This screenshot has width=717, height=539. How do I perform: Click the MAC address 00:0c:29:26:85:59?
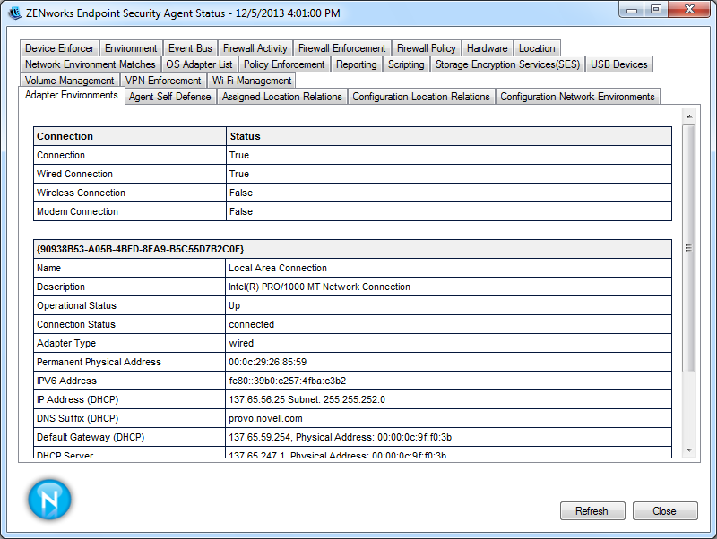pyautogui.click(x=267, y=362)
